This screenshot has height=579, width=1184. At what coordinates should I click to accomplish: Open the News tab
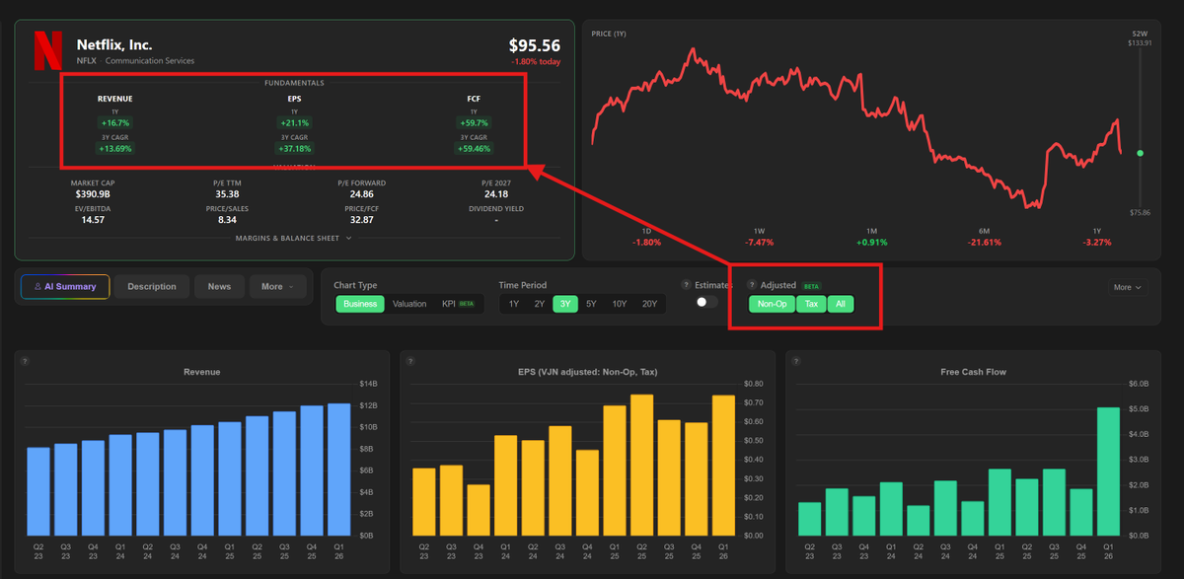click(x=219, y=287)
